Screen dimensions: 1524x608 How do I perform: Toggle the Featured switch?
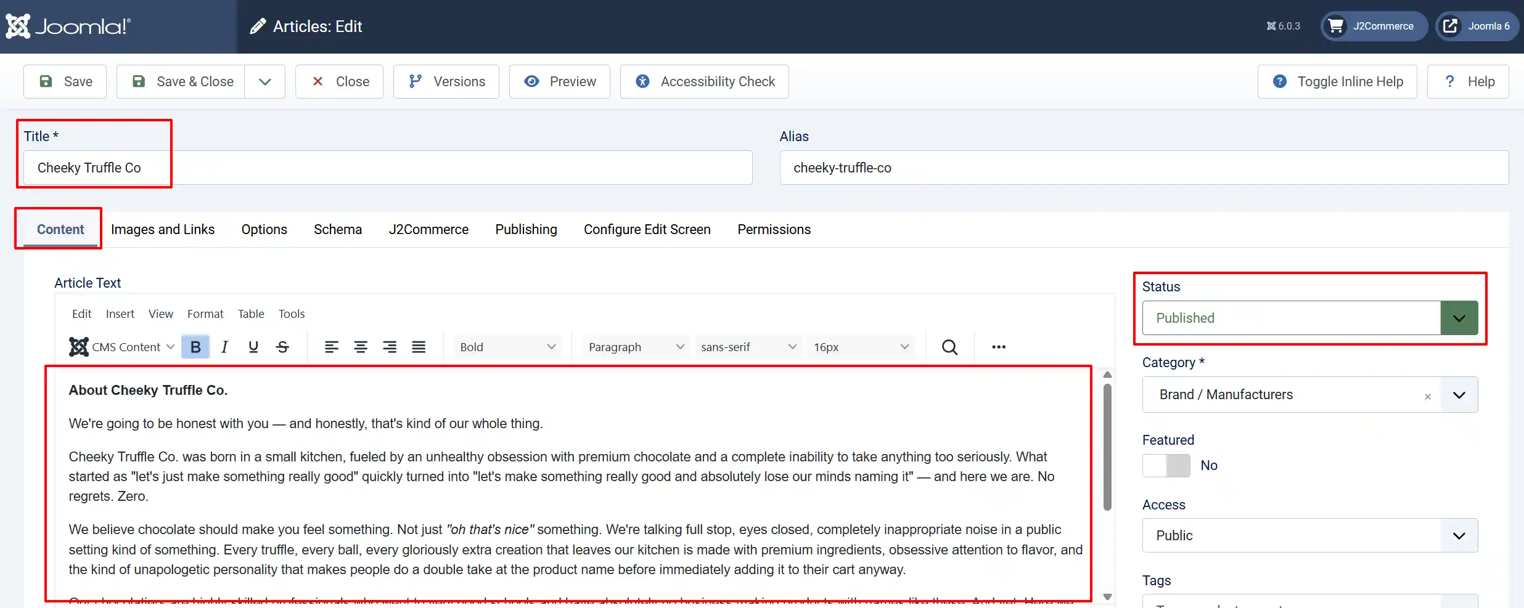1166,466
